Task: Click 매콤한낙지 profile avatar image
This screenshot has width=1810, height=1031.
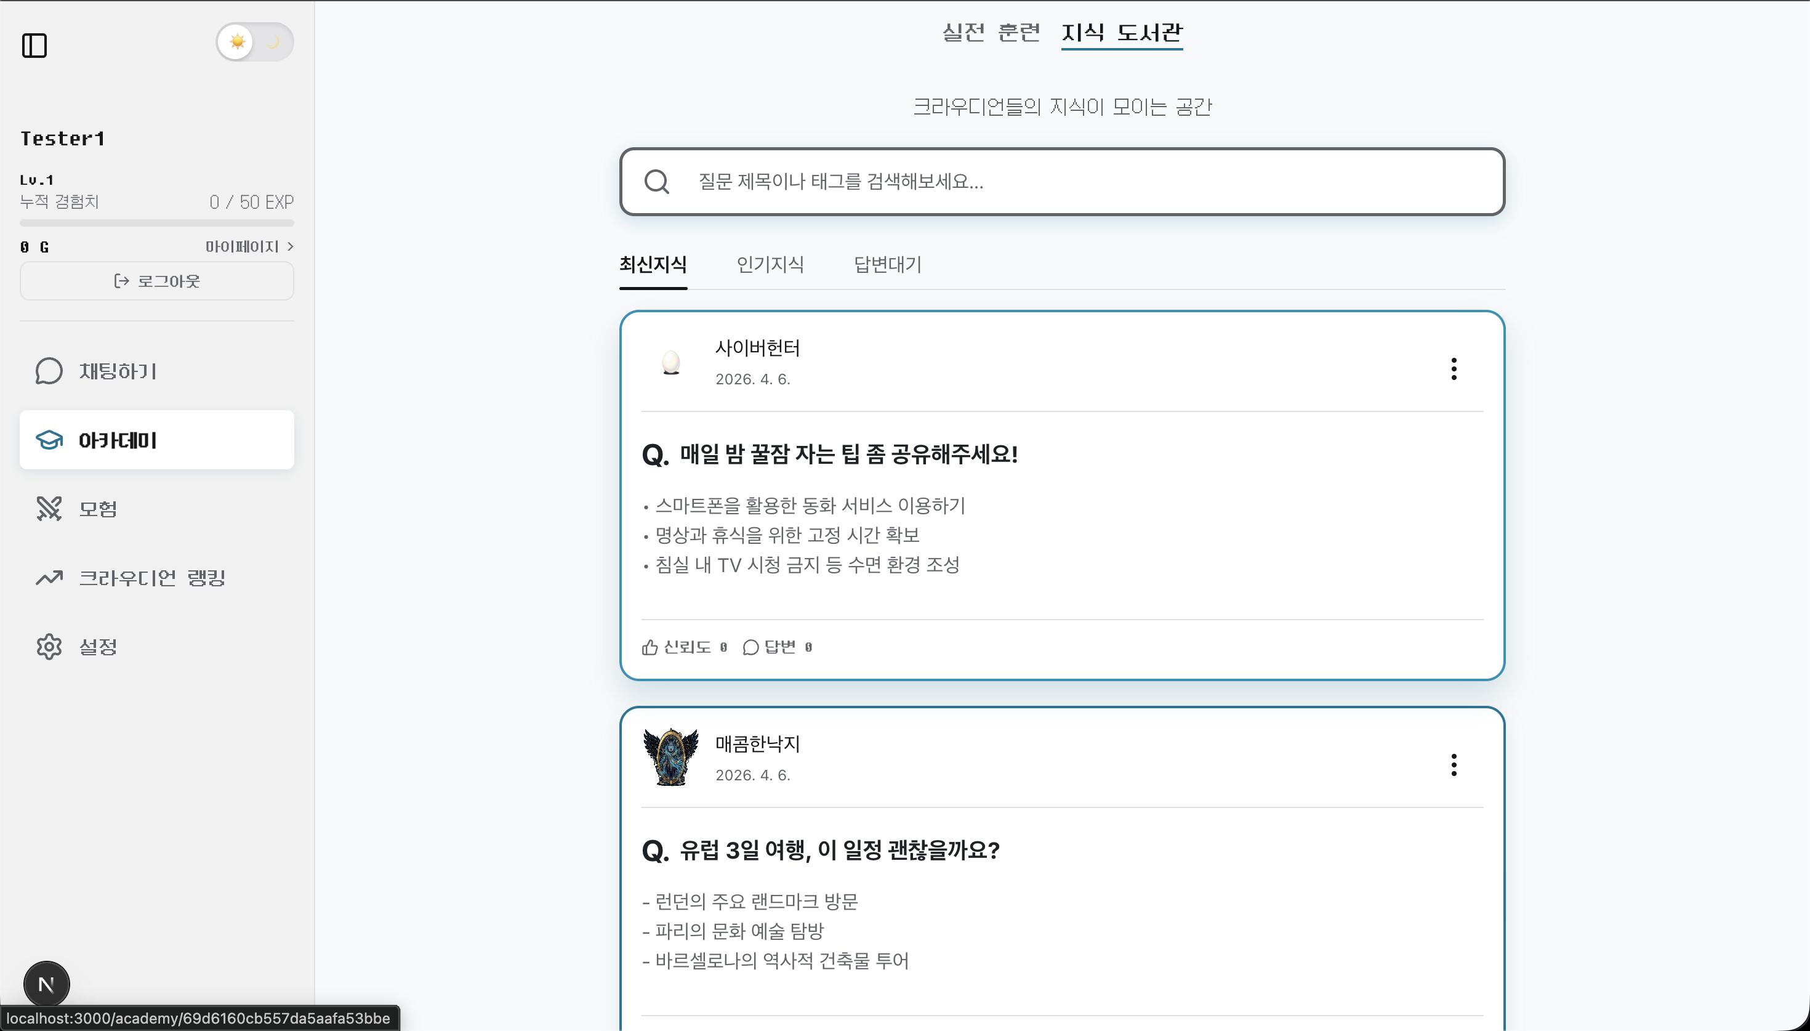Action: [x=671, y=758]
